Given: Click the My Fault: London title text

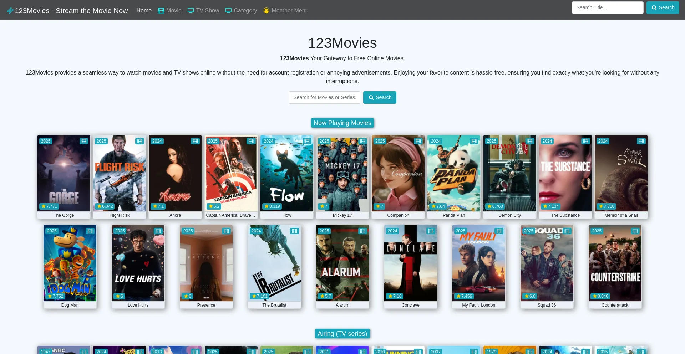Looking at the screenshot, I should coord(479,305).
